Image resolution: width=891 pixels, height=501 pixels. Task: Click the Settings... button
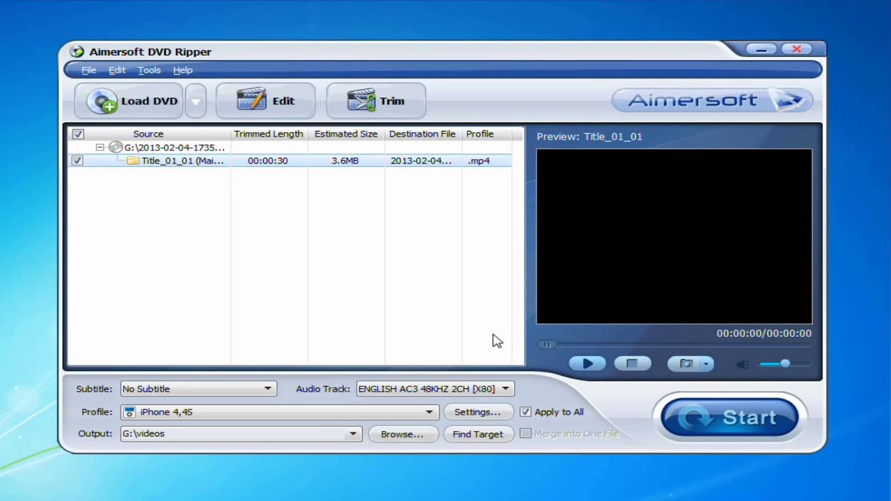(478, 412)
